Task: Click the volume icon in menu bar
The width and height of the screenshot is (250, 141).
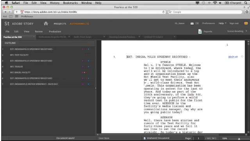Action: click(220, 3)
